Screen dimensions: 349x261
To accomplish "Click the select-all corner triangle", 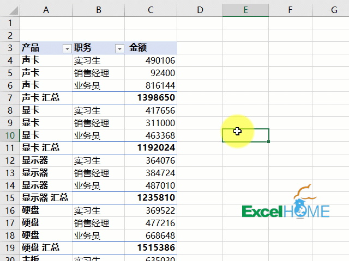I will pyautogui.click(x=13, y=10).
